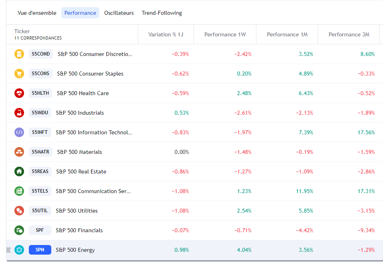Sort by Variation % 1J column
Viewport: 383px width, 267px height.
click(165, 34)
